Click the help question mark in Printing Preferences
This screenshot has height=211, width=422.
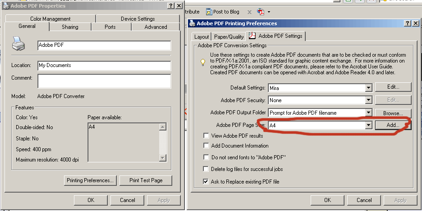(x=408, y=23)
